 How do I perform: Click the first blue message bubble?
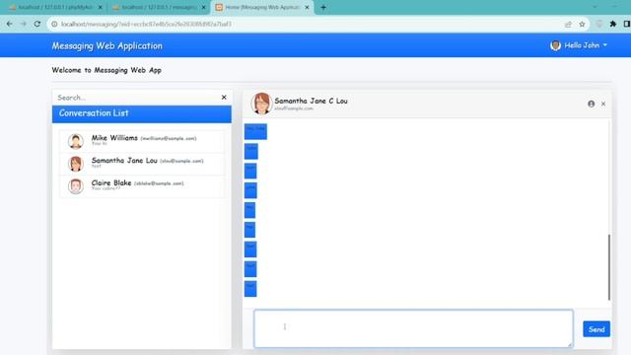[x=255, y=131]
